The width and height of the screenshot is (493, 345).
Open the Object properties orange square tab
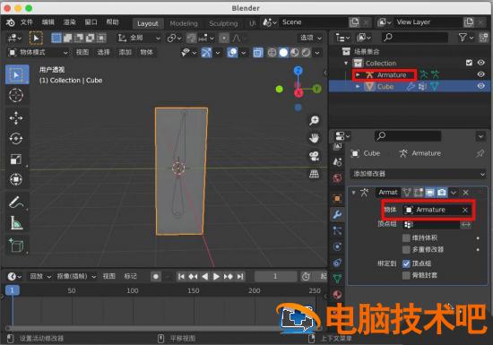[337, 198]
